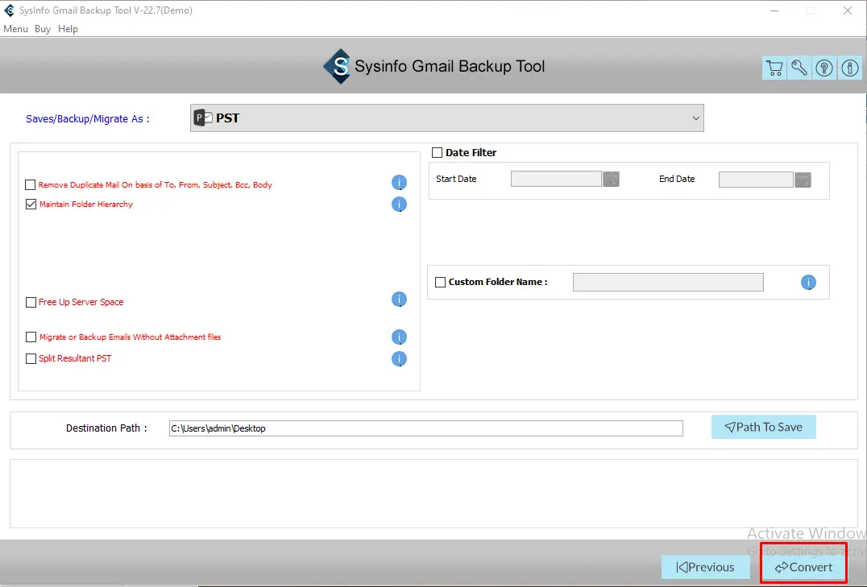Minimize the Gmail Backup Tool window

[x=774, y=10]
